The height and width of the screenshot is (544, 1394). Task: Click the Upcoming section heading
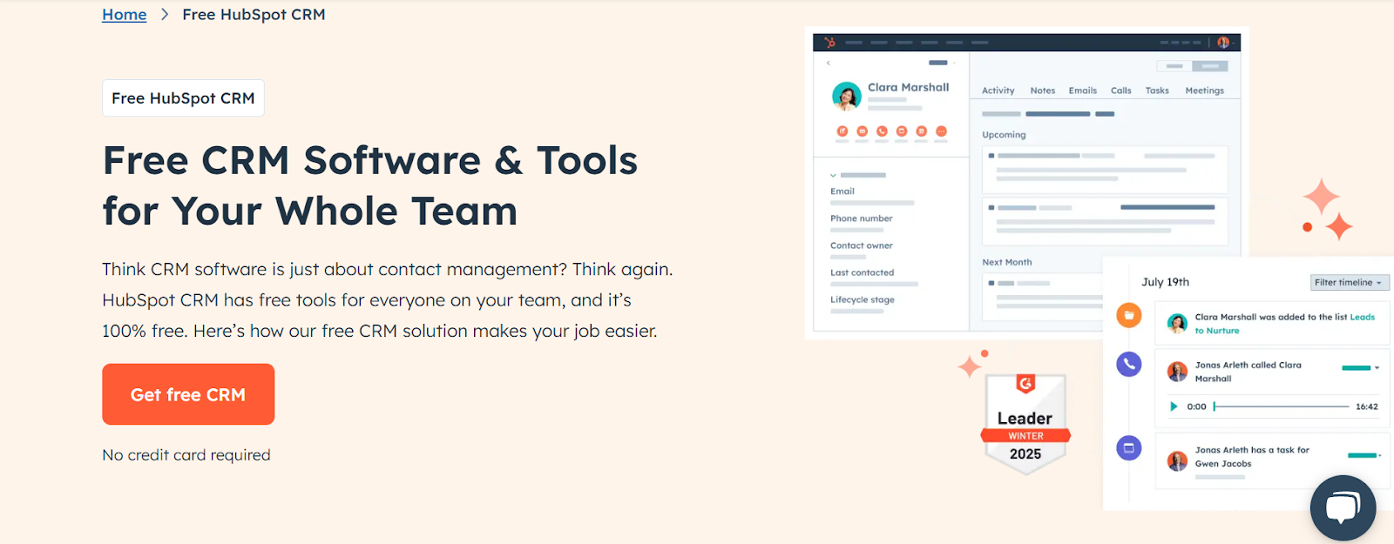[1004, 135]
